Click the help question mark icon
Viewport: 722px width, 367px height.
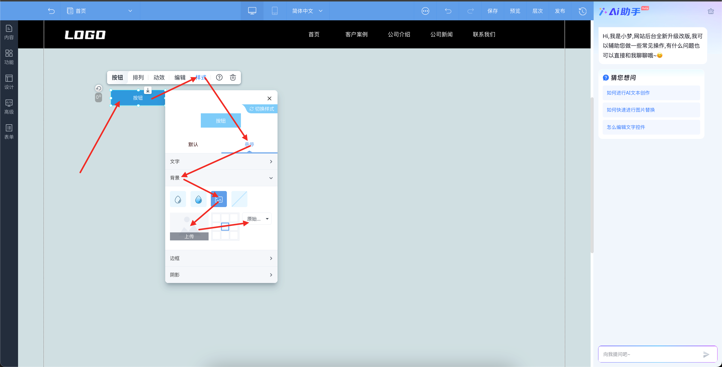coord(219,77)
